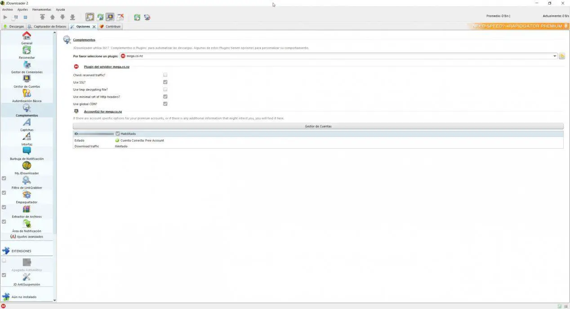This screenshot has width=570, height=309.
Task: Open the Archivo menu
Action: point(7,9)
